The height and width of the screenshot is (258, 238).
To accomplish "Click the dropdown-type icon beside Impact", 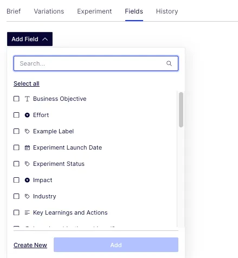I will point(27,180).
